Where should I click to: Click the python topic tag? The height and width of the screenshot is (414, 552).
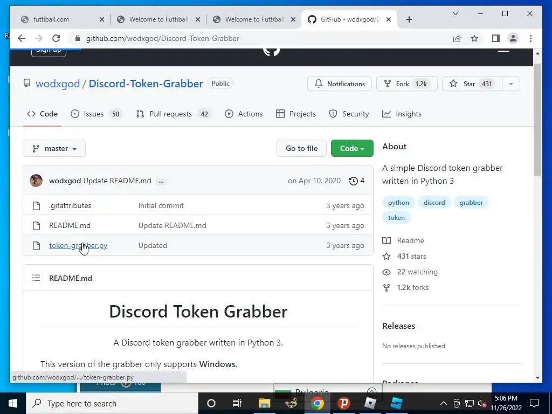(398, 203)
